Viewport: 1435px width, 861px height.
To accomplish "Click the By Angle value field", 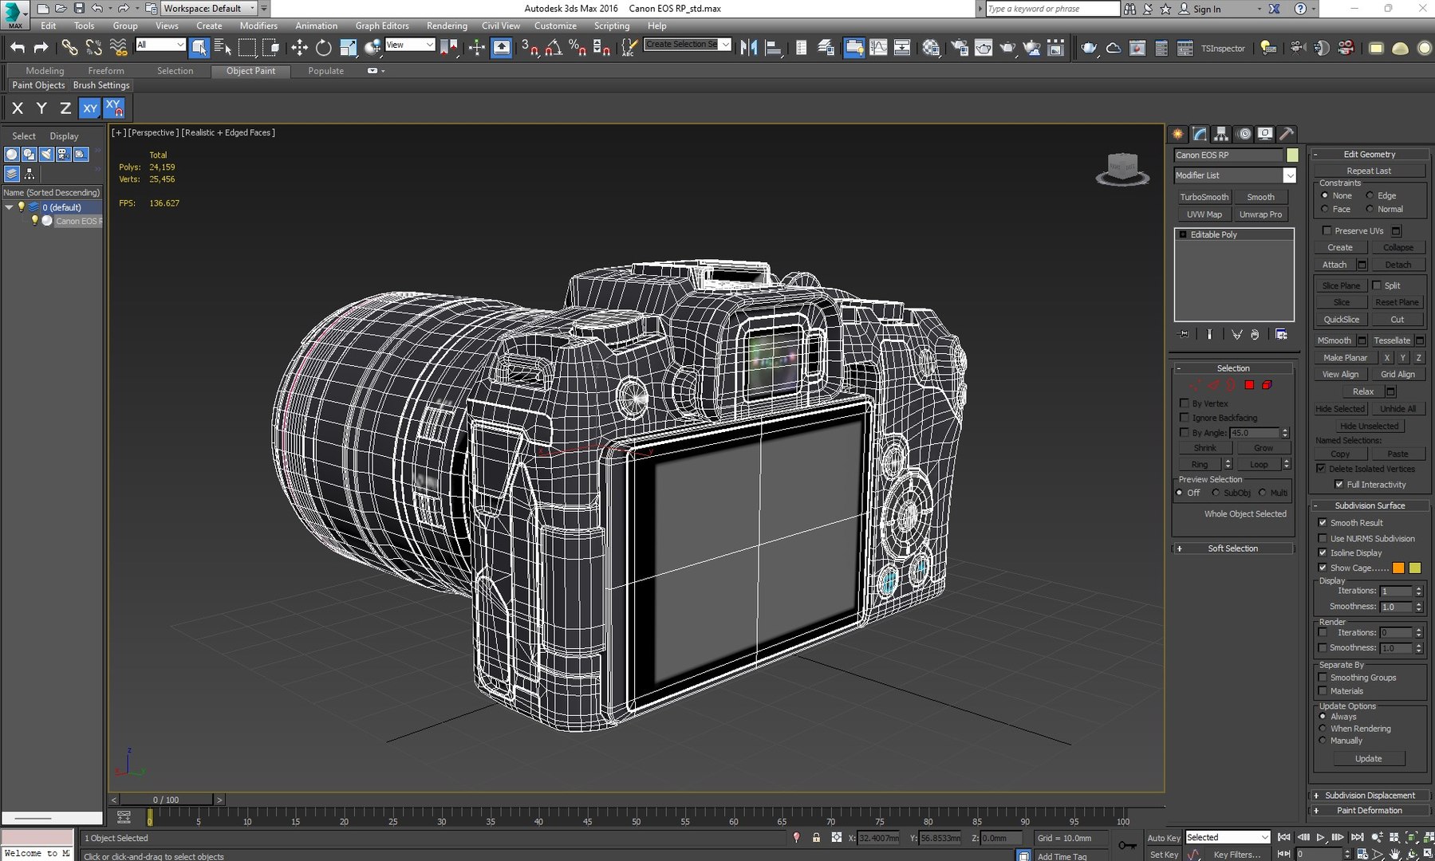I will (x=1254, y=433).
